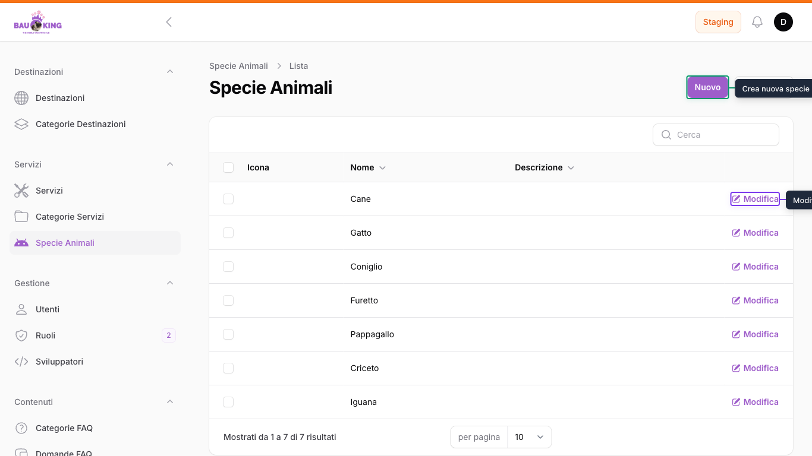812x456 pixels.
Task: Open the per pagina results dropdown
Action: coord(529,437)
